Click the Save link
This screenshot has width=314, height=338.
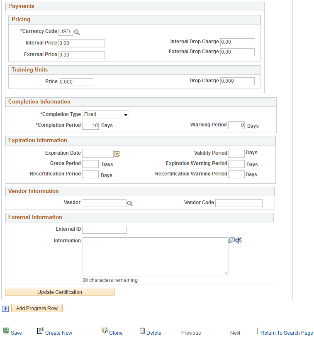16,333
